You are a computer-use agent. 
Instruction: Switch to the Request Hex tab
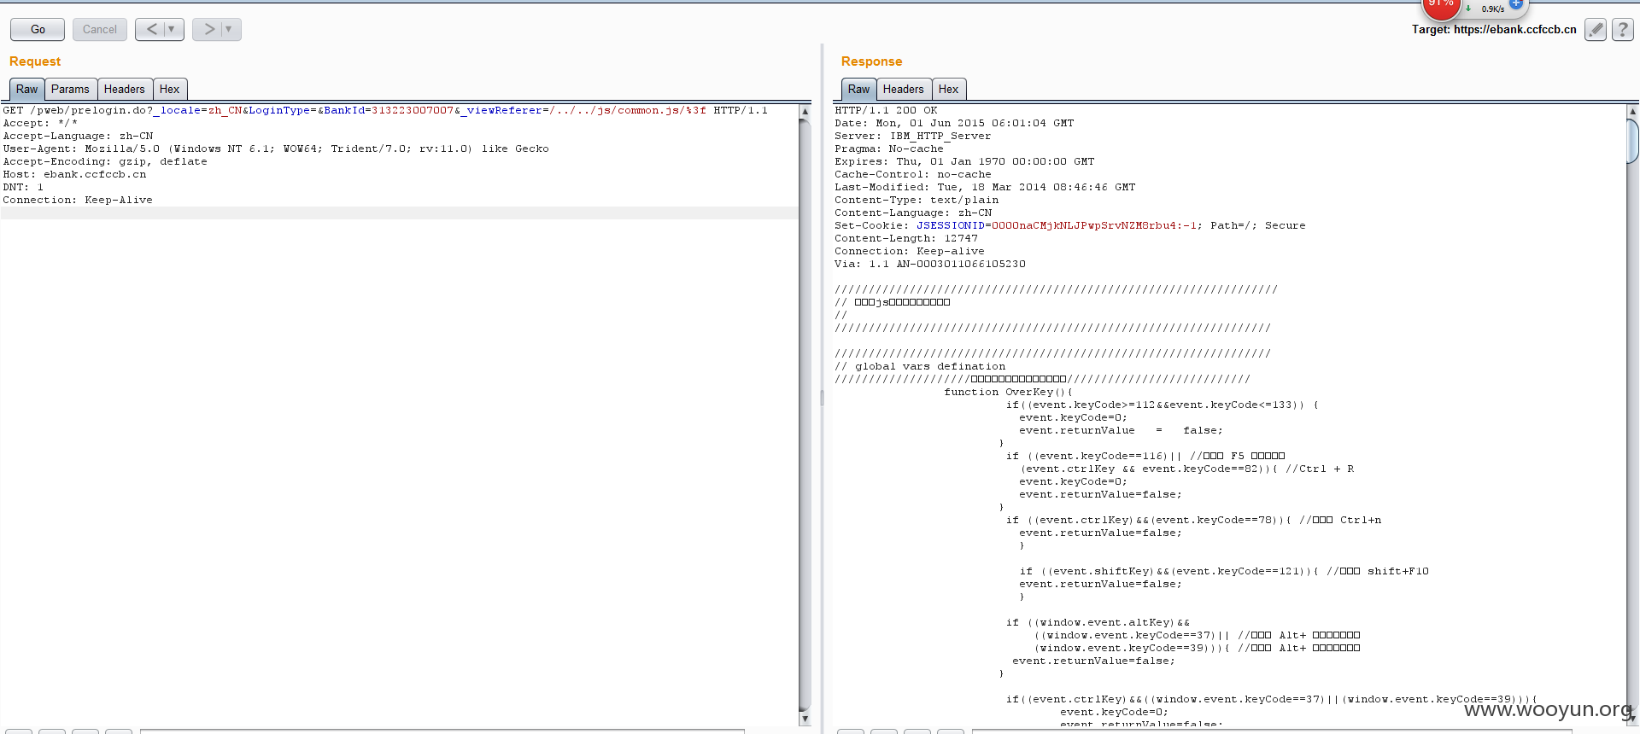point(170,90)
